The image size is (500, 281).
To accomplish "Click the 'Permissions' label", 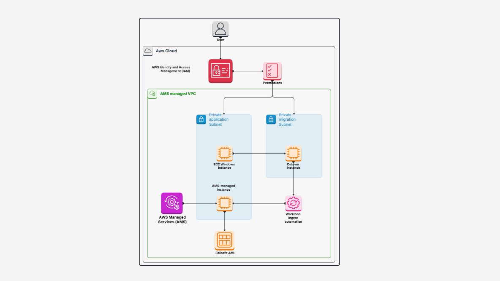I will tap(272, 83).
